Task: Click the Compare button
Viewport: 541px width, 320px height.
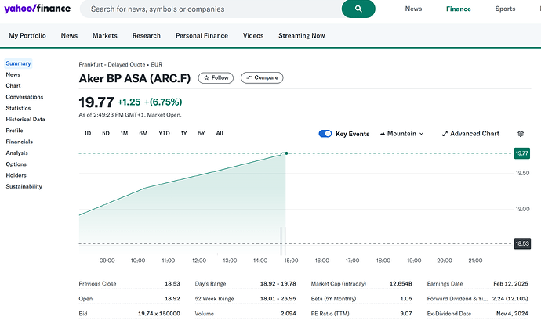Action: click(x=262, y=77)
